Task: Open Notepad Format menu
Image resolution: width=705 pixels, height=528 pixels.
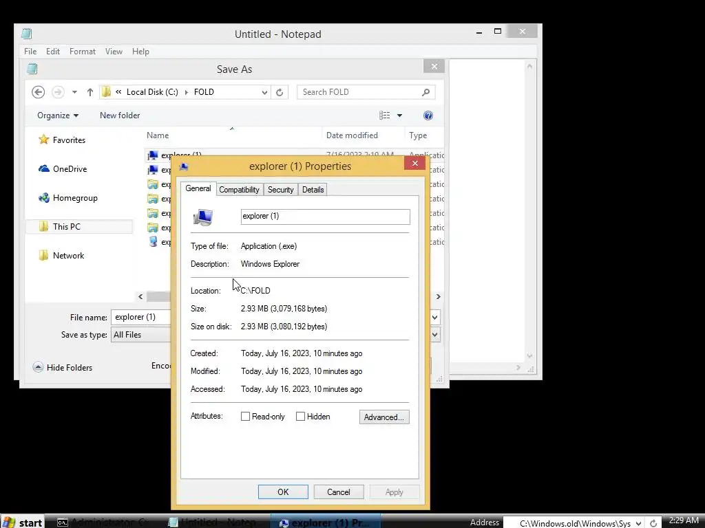Action: click(83, 52)
